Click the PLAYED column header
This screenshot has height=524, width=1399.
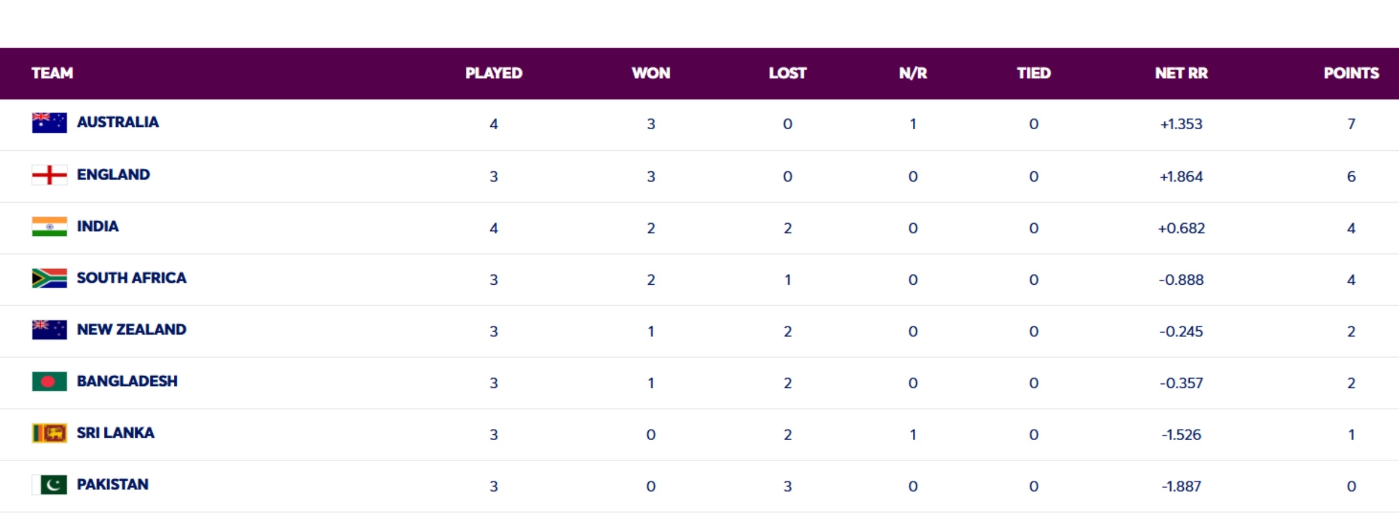click(x=494, y=73)
